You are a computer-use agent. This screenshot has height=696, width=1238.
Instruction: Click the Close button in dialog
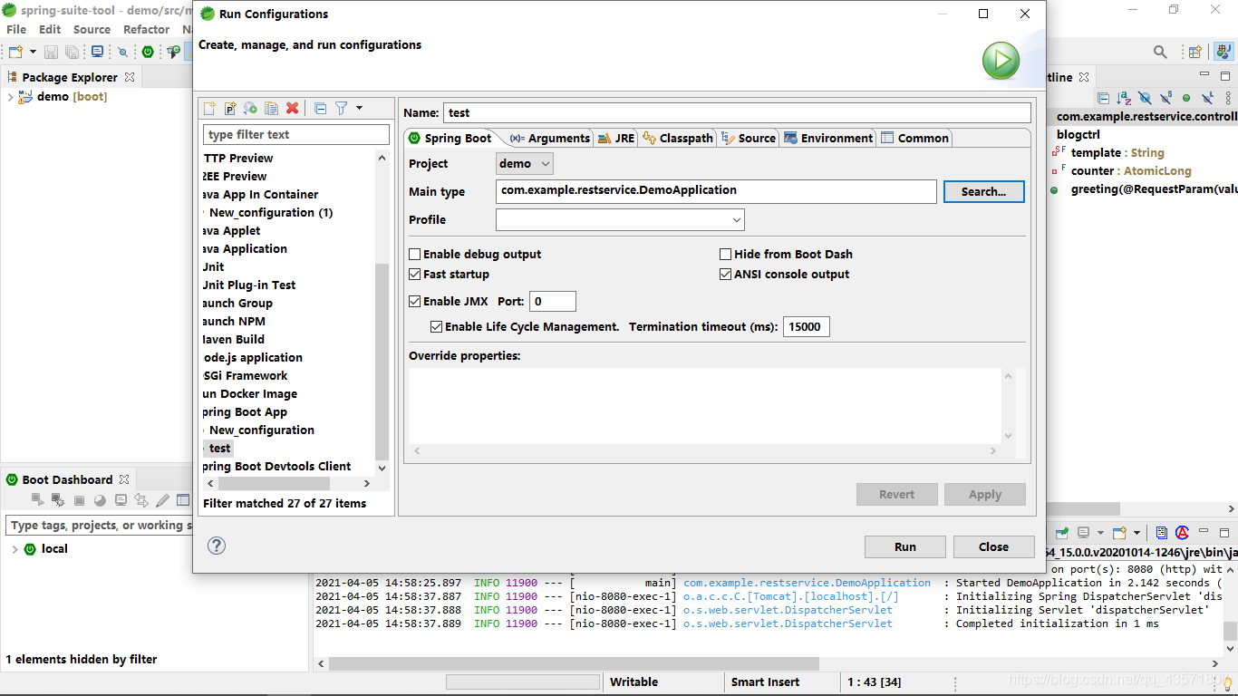point(993,547)
